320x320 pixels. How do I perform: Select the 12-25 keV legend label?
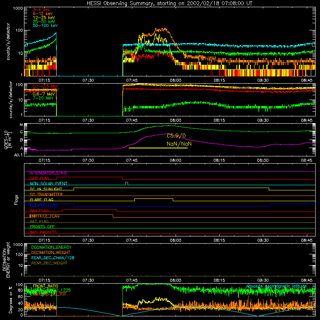pos(44,18)
